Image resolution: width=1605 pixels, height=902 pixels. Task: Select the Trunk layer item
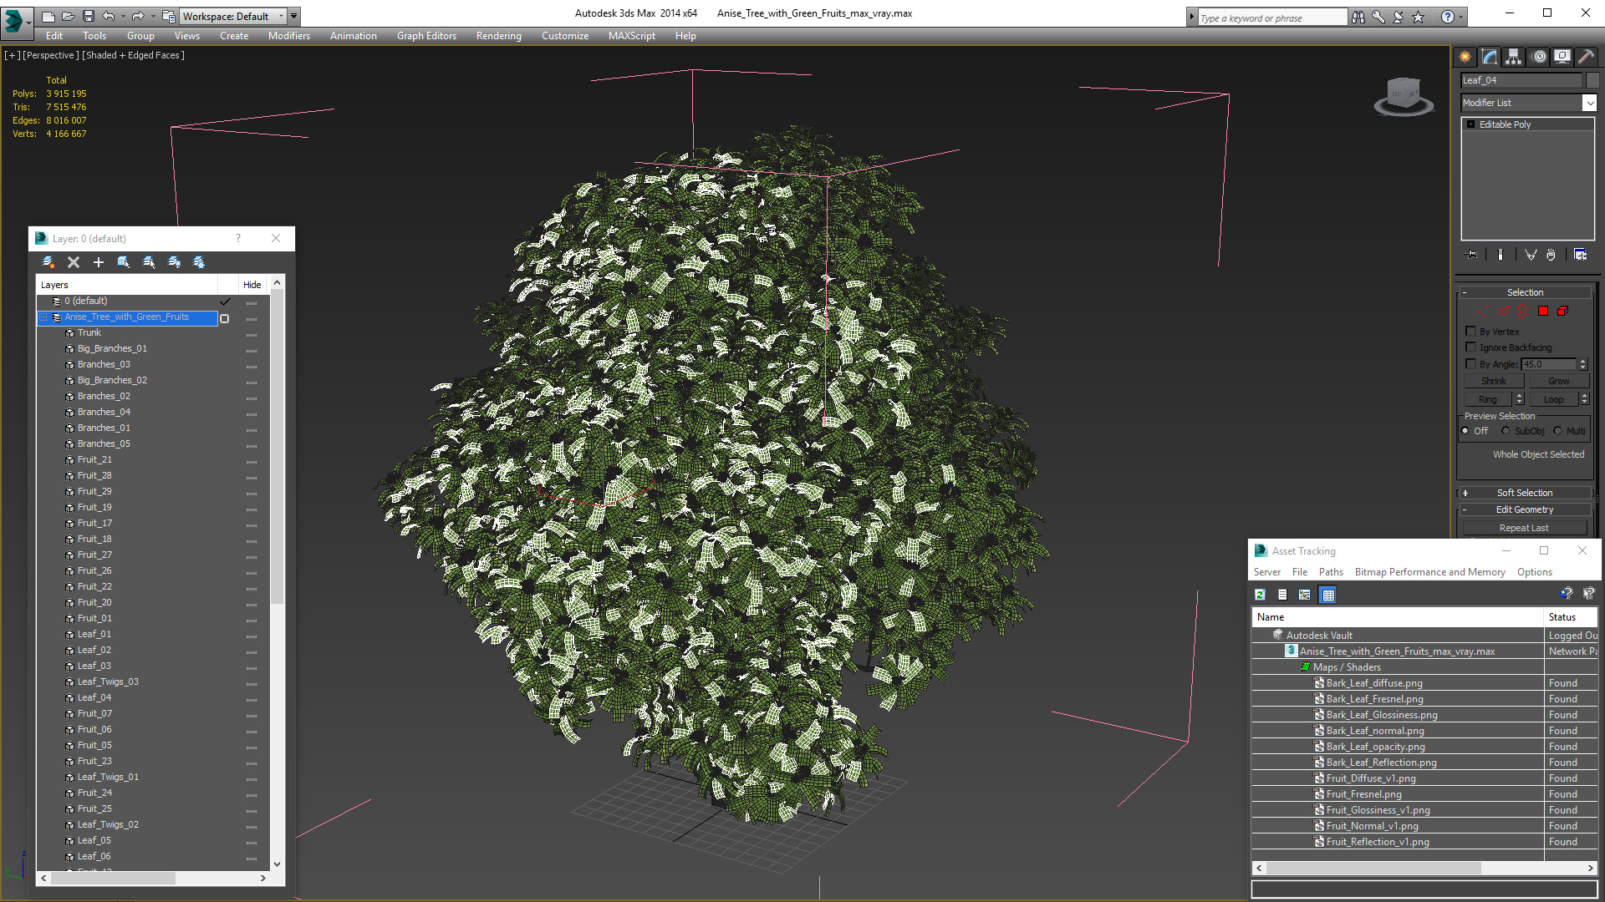pyautogui.click(x=89, y=332)
